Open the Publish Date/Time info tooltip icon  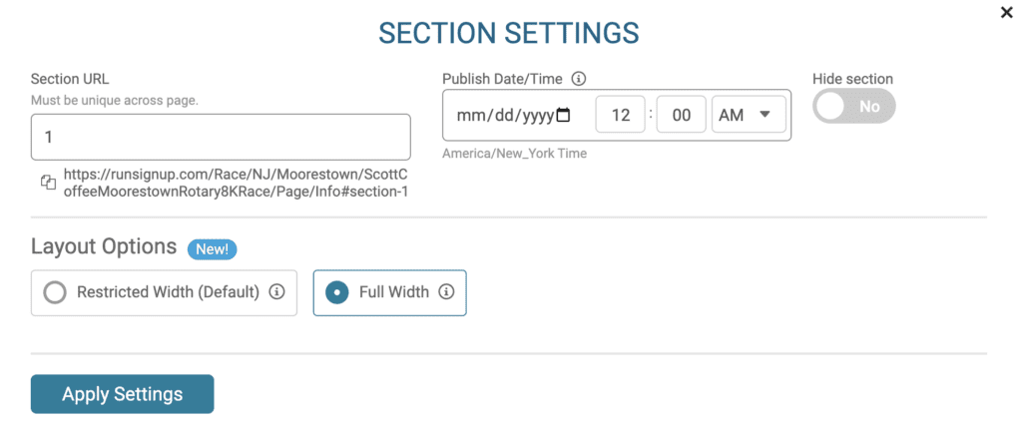[x=578, y=79]
